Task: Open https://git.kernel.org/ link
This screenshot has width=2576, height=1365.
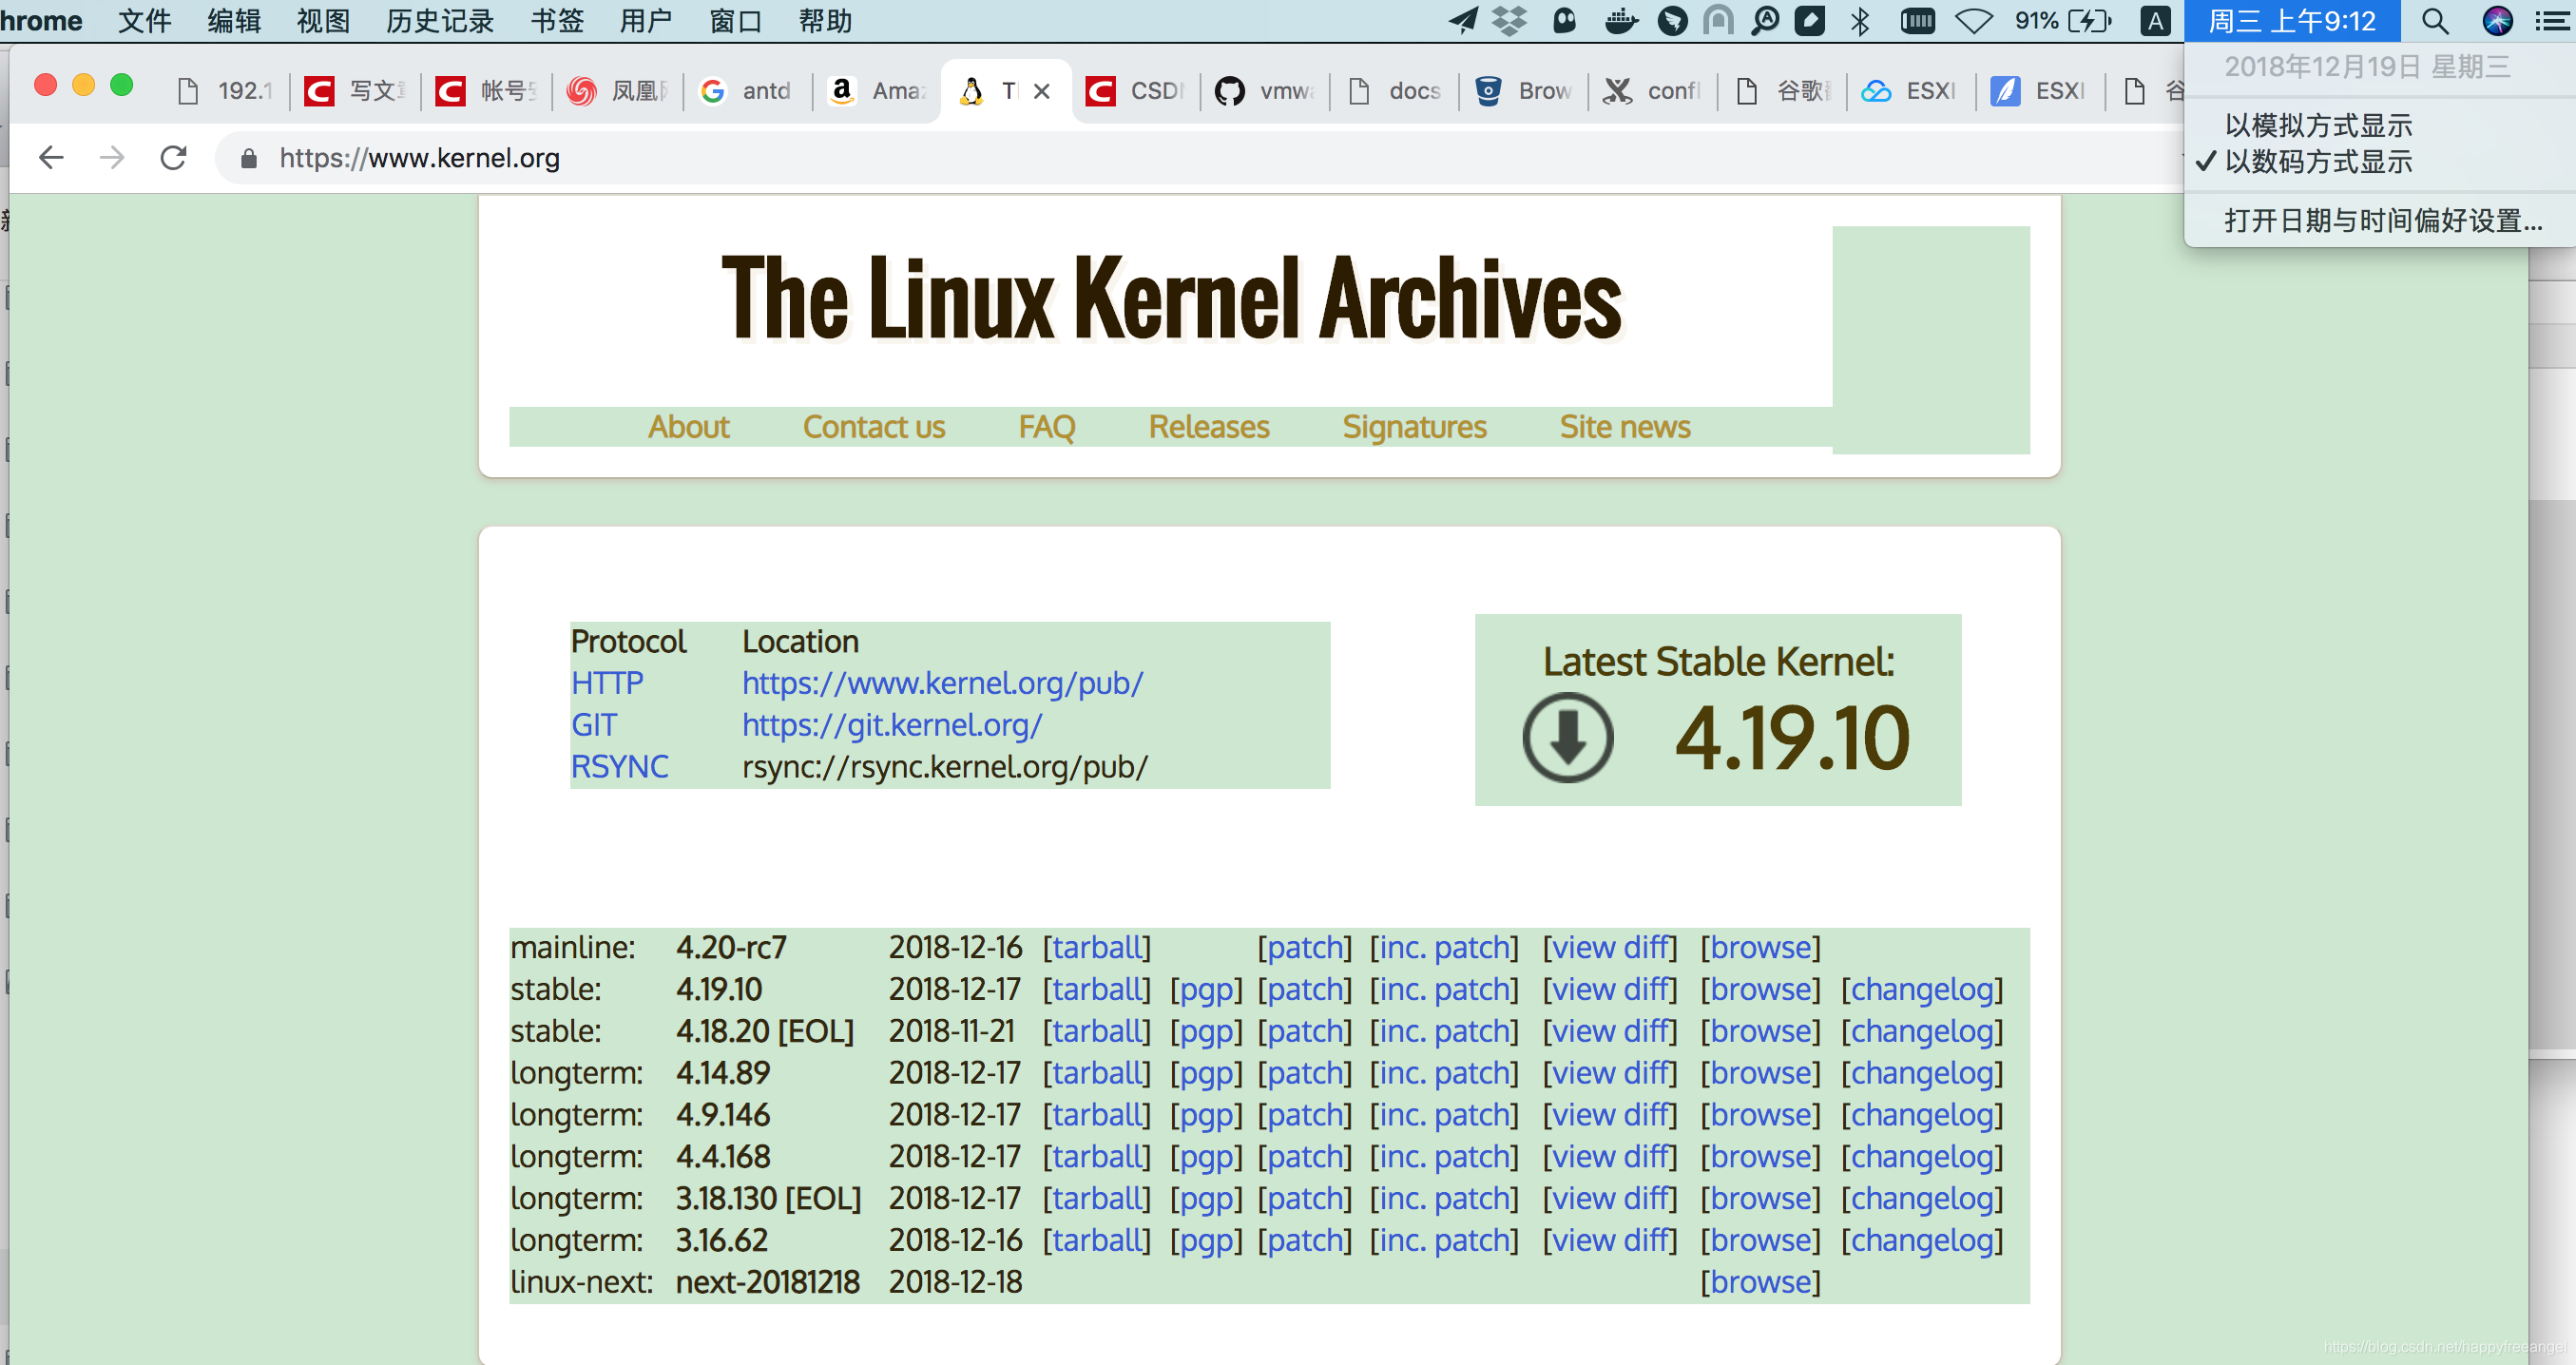Action: [892, 725]
